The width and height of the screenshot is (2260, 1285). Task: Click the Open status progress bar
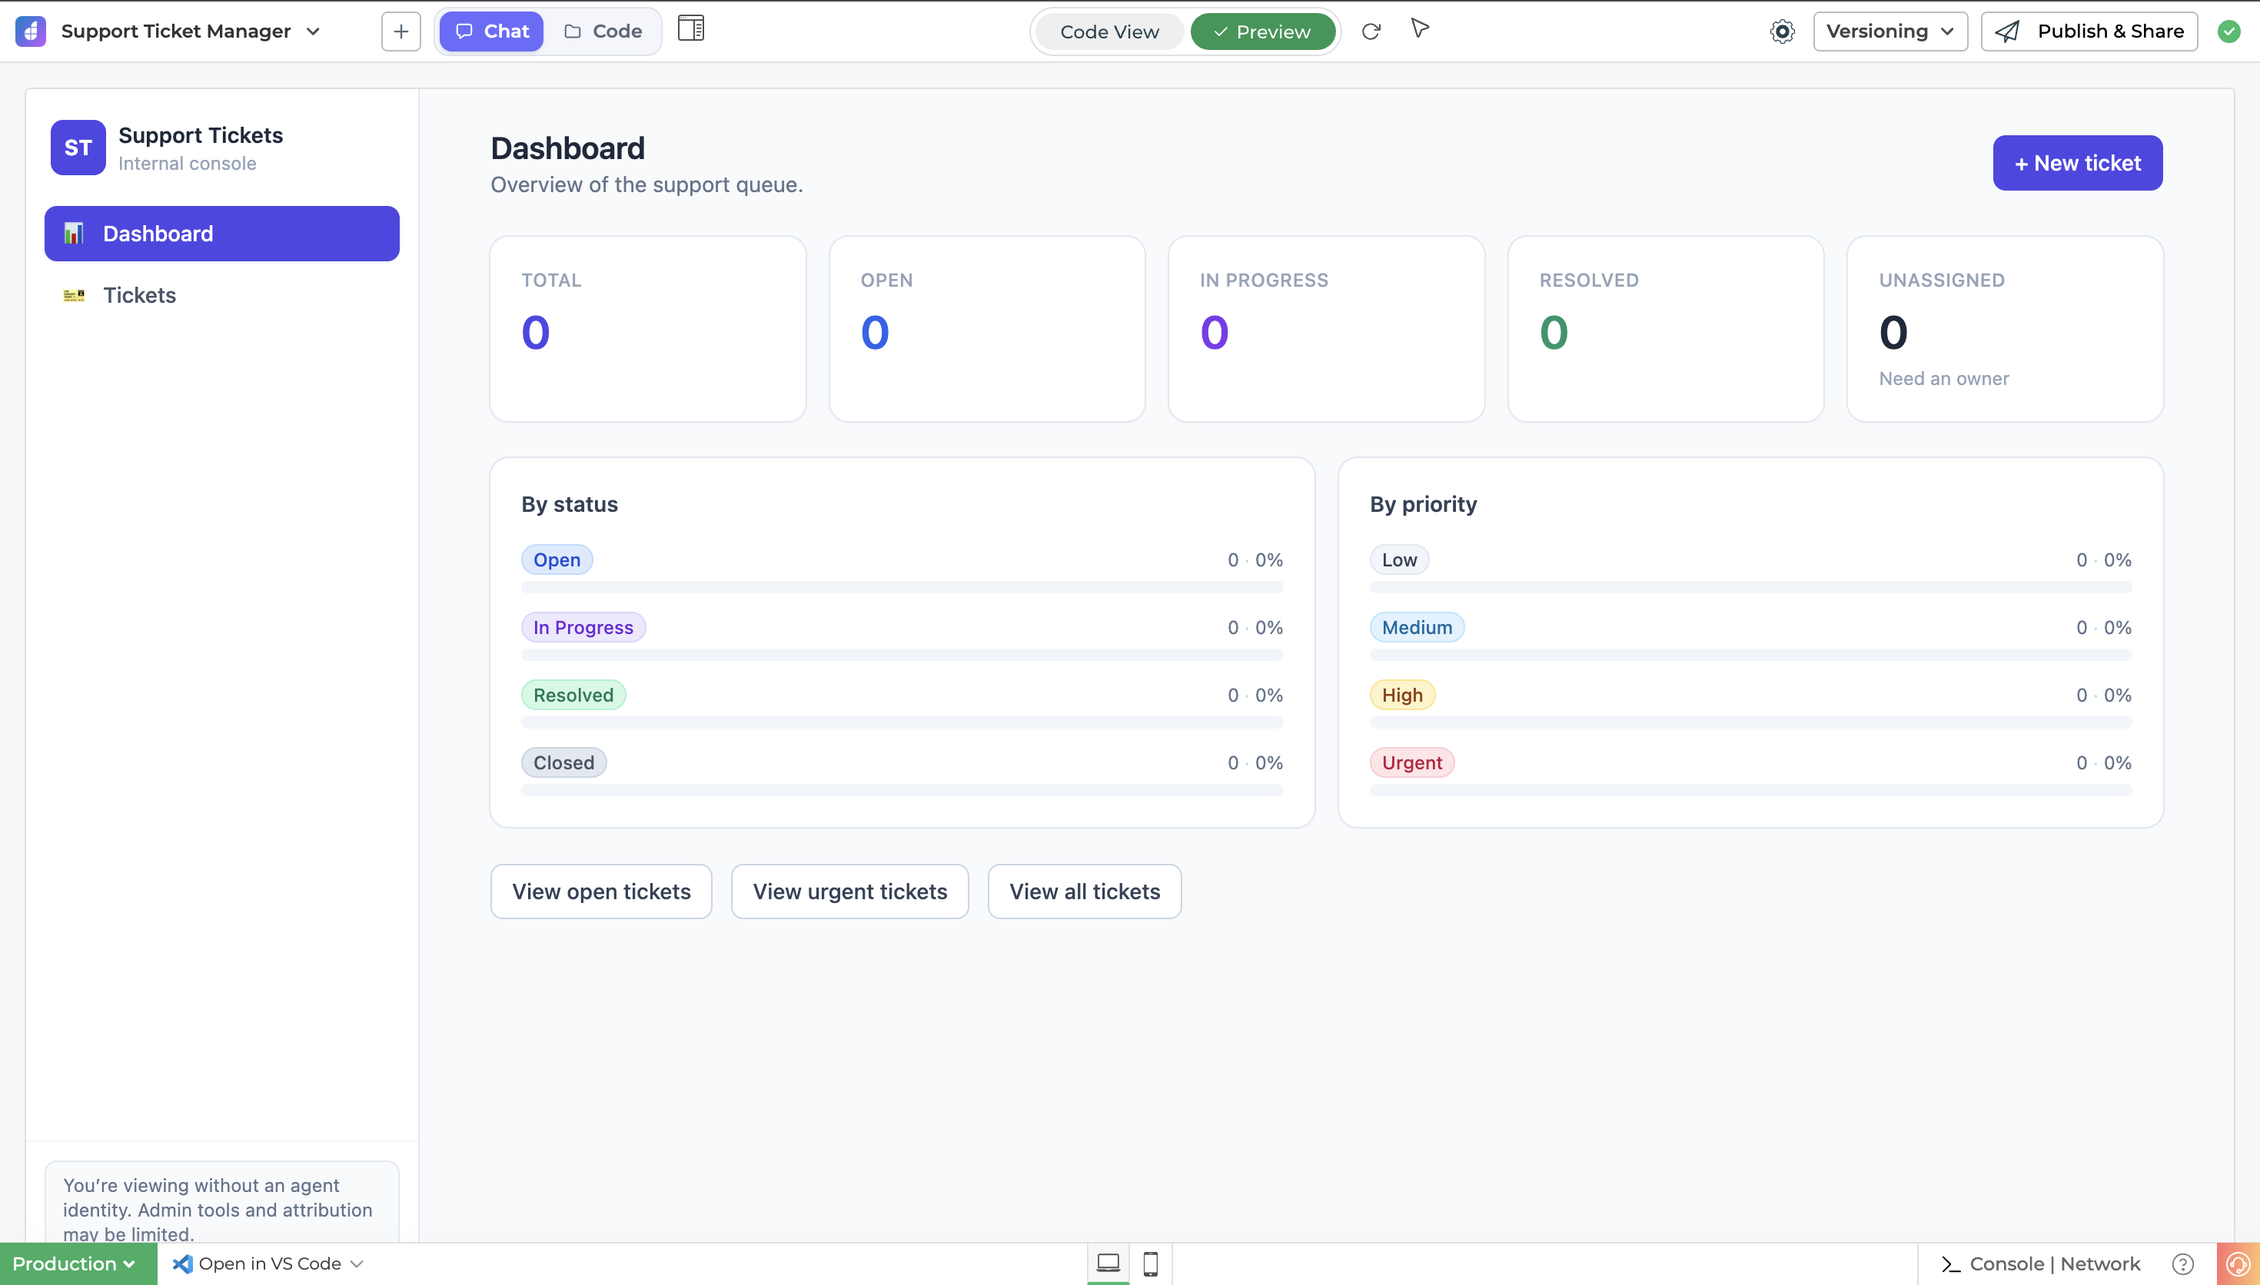pos(902,588)
